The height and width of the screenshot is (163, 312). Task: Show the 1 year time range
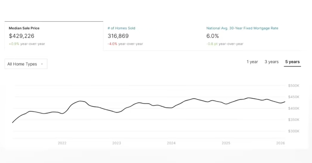tap(252, 62)
